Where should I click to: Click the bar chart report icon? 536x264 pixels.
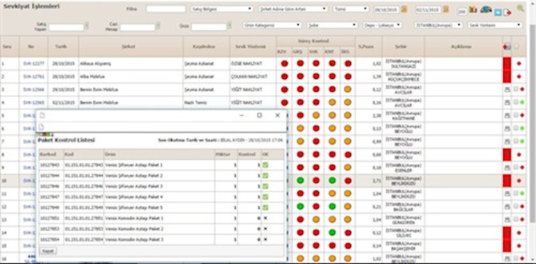(473, 9)
